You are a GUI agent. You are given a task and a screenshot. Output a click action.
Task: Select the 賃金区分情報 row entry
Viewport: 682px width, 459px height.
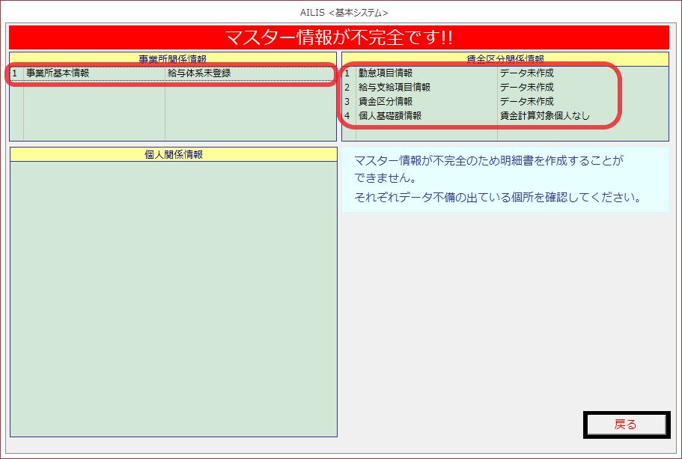(386, 101)
